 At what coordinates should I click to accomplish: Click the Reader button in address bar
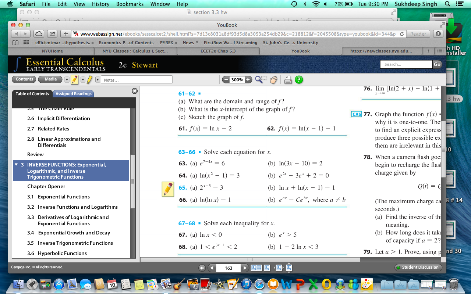(x=418, y=34)
